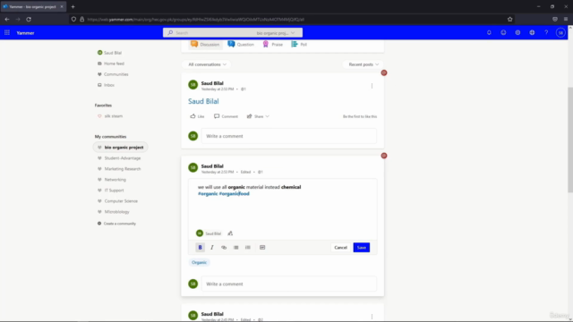Screen dimensions: 573x322
Task: Click the add people icon beside Saud Bilal chip
Action: tap(230, 233)
